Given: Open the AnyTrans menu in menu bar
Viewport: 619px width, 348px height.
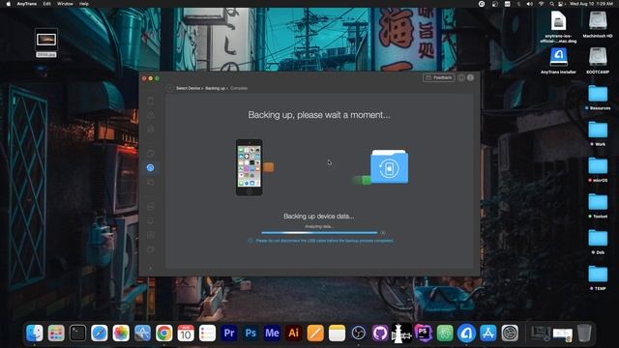Looking at the screenshot, I should coord(27,4).
